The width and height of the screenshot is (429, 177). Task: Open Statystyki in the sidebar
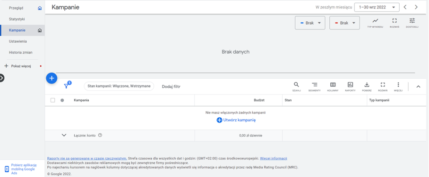pos(17,19)
